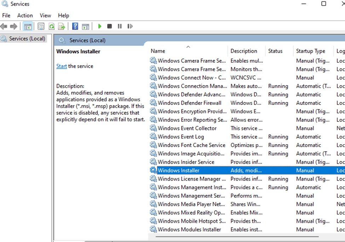Screen dimensions: 345x242
Task: Refresh the services list
Action: (51, 26)
